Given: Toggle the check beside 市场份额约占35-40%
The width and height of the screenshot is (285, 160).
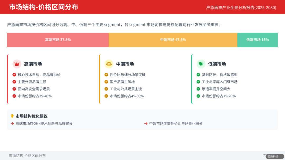Looking at the screenshot, I should click(14, 96).
